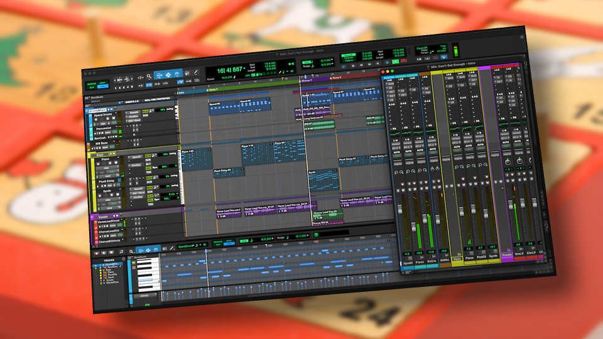Open the main counter format dropdown arrow
The height and width of the screenshot is (339, 603).
pyautogui.click(x=244, y=69)
